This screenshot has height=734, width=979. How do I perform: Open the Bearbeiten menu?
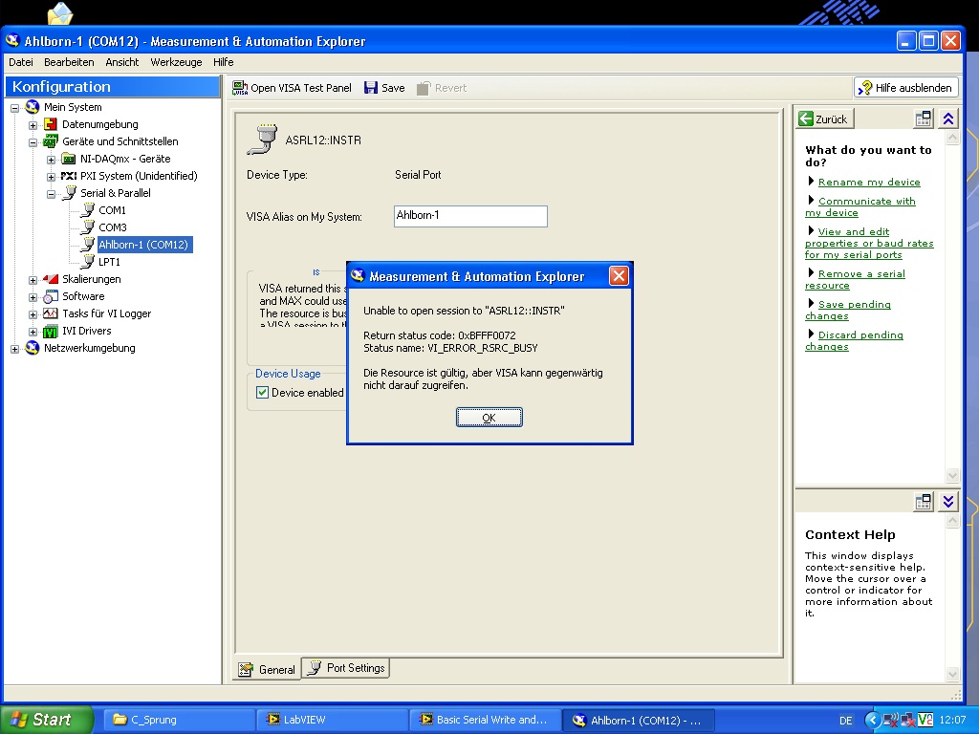pos(69,62)
